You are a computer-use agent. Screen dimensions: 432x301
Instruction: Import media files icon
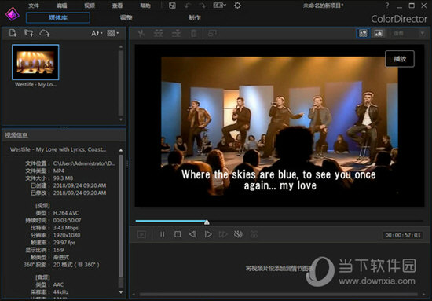(x=13, y=33)
